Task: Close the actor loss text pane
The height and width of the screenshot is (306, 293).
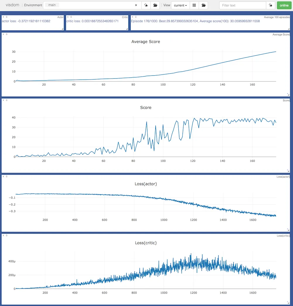Action: [4, 17]
